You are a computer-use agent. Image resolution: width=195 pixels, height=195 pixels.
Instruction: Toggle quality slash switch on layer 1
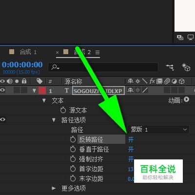145,90
